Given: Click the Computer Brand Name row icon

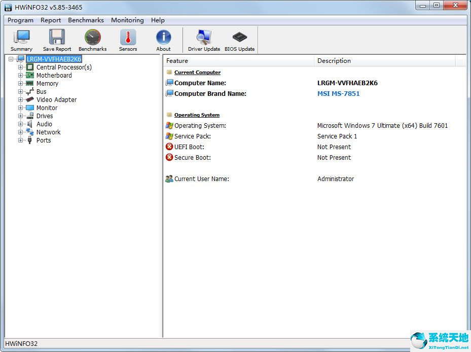Looking at the screenshot, I should coord(169,93).
